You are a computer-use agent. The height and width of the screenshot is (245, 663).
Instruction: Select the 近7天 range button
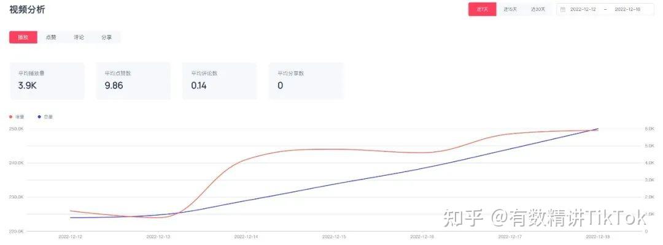tap(482, 9)
